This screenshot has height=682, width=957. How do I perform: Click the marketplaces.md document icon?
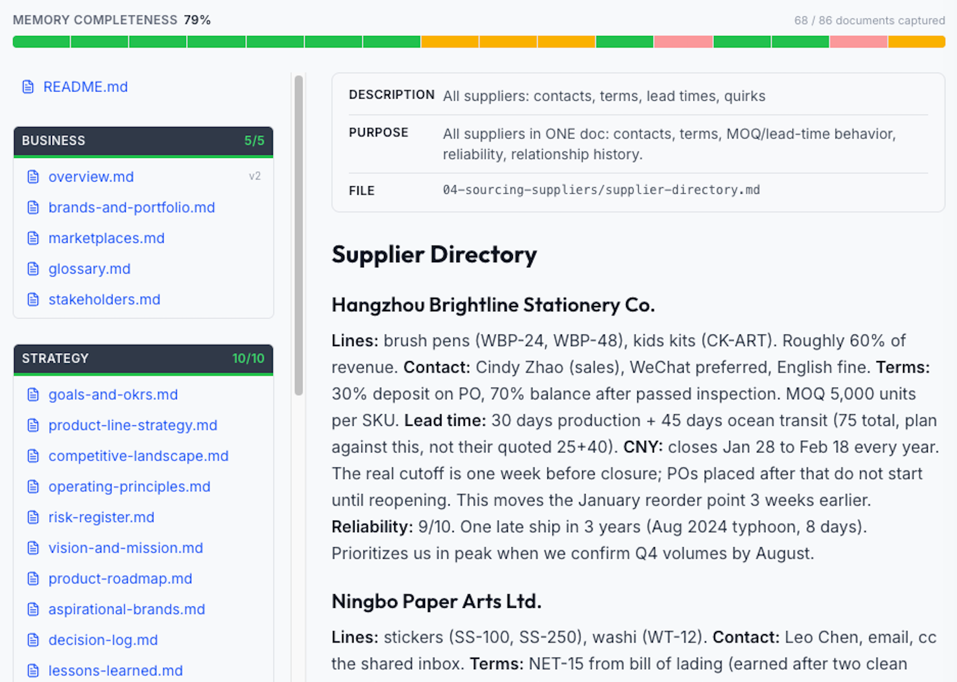(33, 238)
